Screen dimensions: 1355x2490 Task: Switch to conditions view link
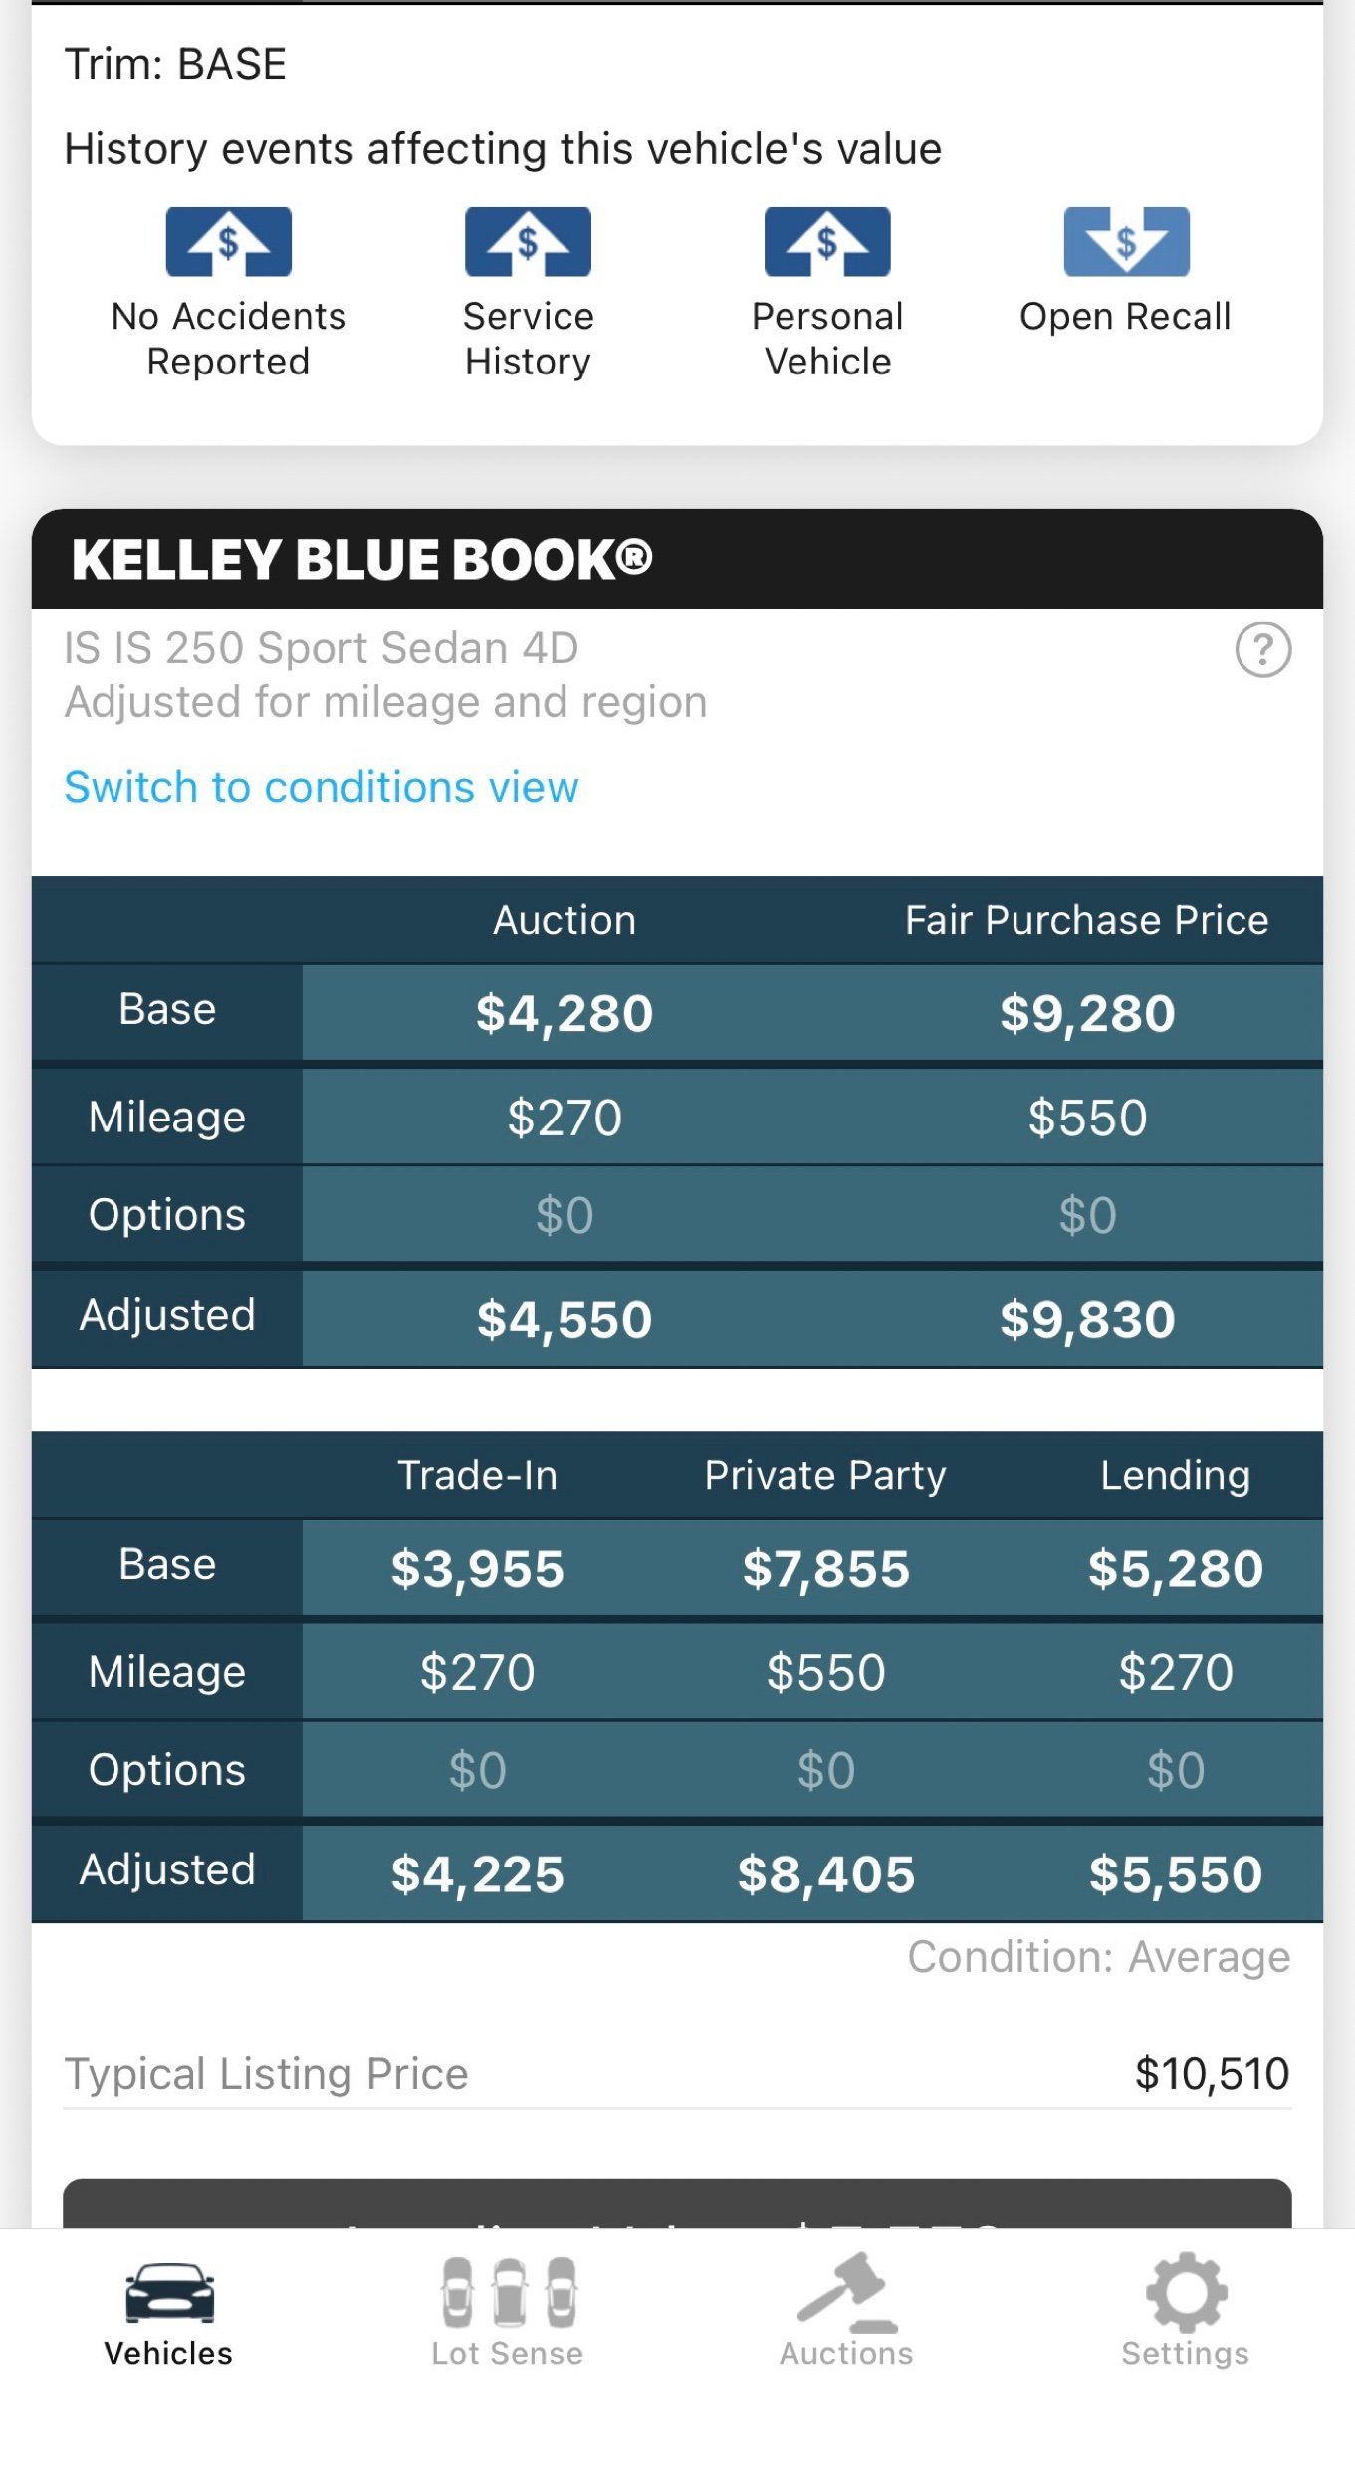pyautogui.click(x=321, y=787)
